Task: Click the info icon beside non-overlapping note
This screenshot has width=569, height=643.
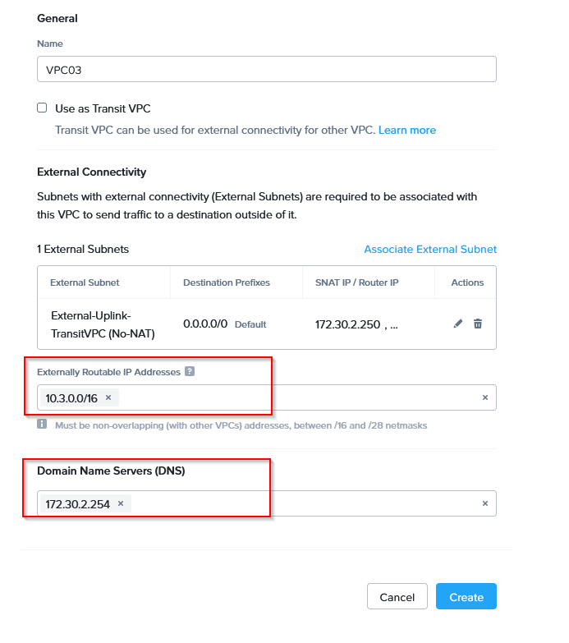Action: pos(42,425)
